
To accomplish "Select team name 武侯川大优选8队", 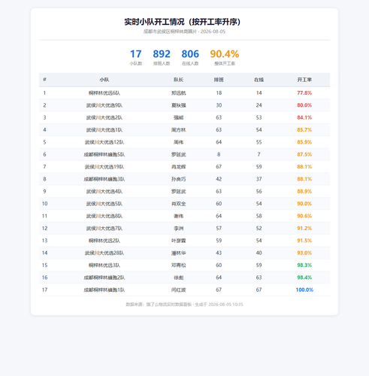I will click(104, 216).
